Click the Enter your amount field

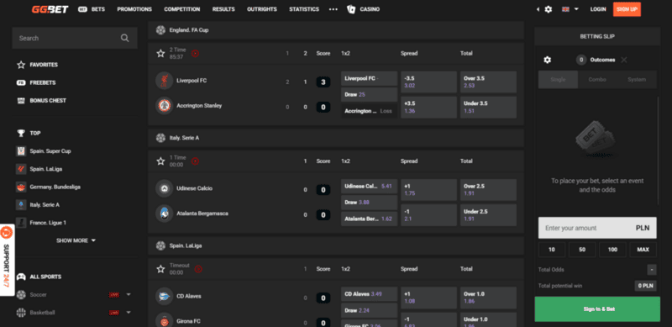click(x=597, y=228)
